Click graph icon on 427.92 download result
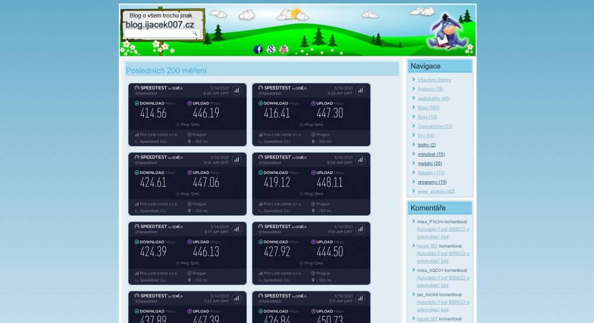This screenshot has width=594, height=323. pyautogui.click(x=361, y=229)
